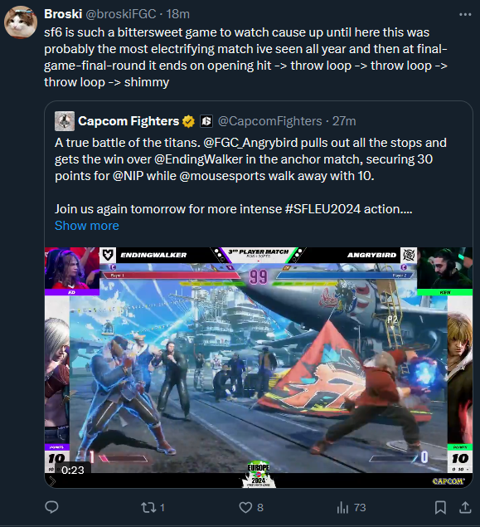Click the 0:23 video duration label
480x527 pixels.
[73, 470]
